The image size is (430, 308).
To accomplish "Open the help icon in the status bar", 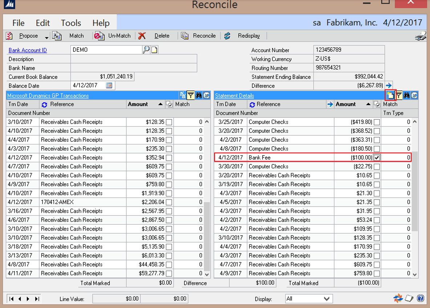I will pyautogui.click(x=421, y=299).
